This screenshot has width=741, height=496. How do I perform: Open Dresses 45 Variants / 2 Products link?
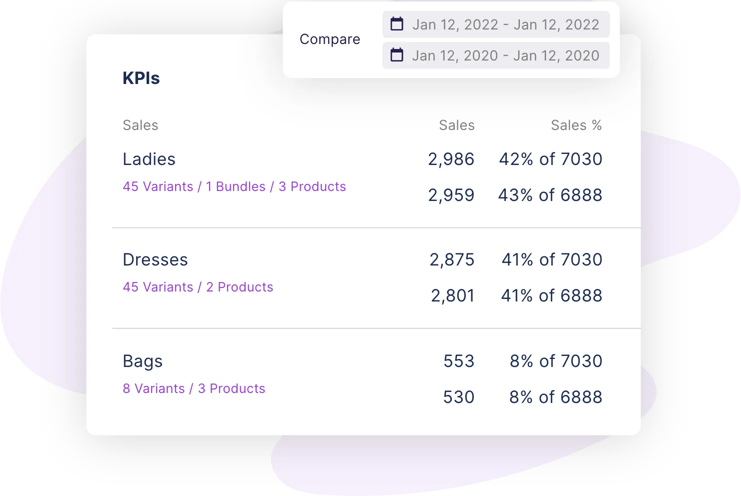click(x=198, y=287)
